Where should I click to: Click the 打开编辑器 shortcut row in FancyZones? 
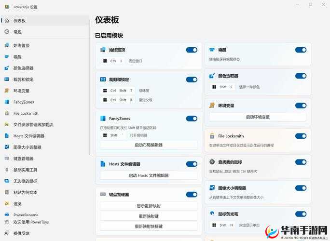point(124,135)
